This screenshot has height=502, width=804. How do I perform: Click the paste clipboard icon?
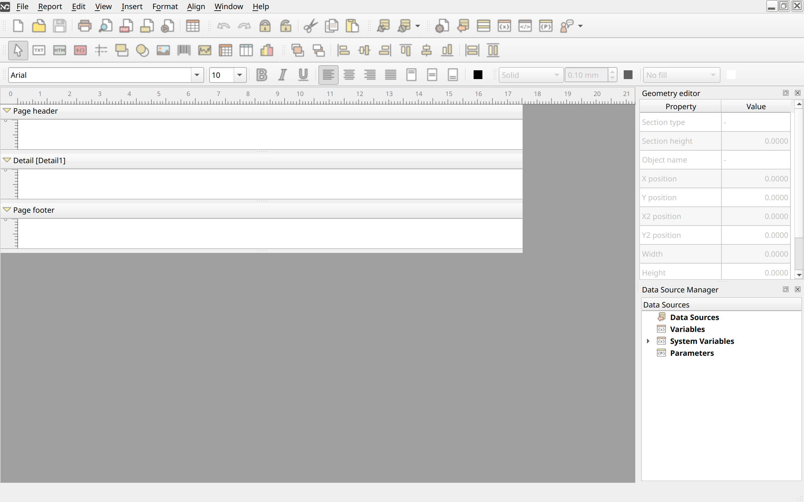352,25
